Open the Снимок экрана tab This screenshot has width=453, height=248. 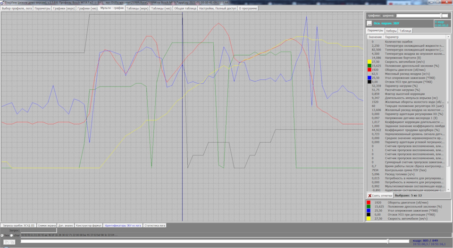[x=47, y=225]
